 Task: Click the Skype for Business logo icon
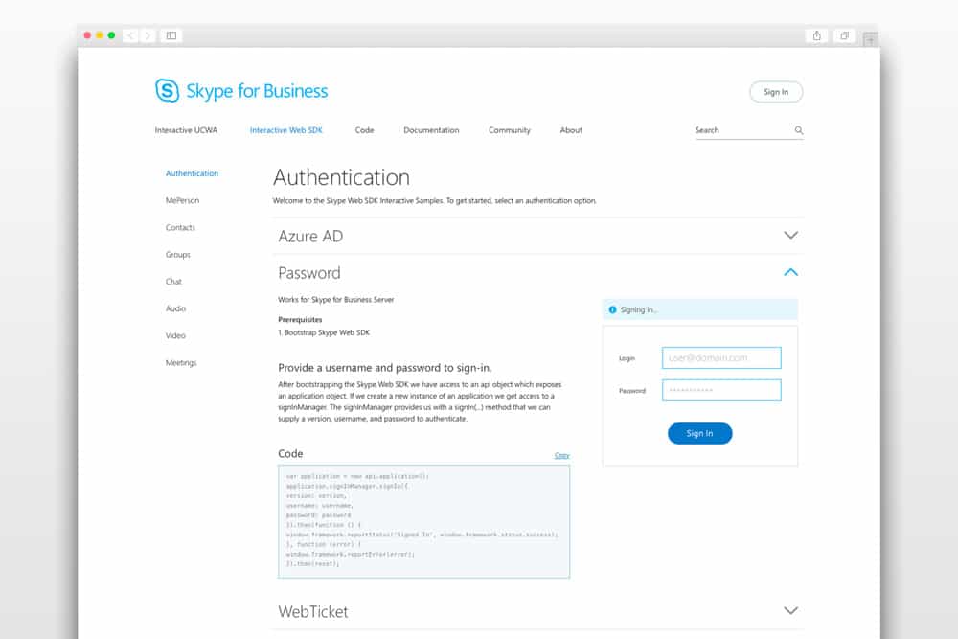[x=167, y=90]
